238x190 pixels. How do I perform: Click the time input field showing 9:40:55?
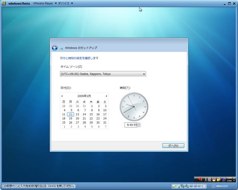coord(131,125)
